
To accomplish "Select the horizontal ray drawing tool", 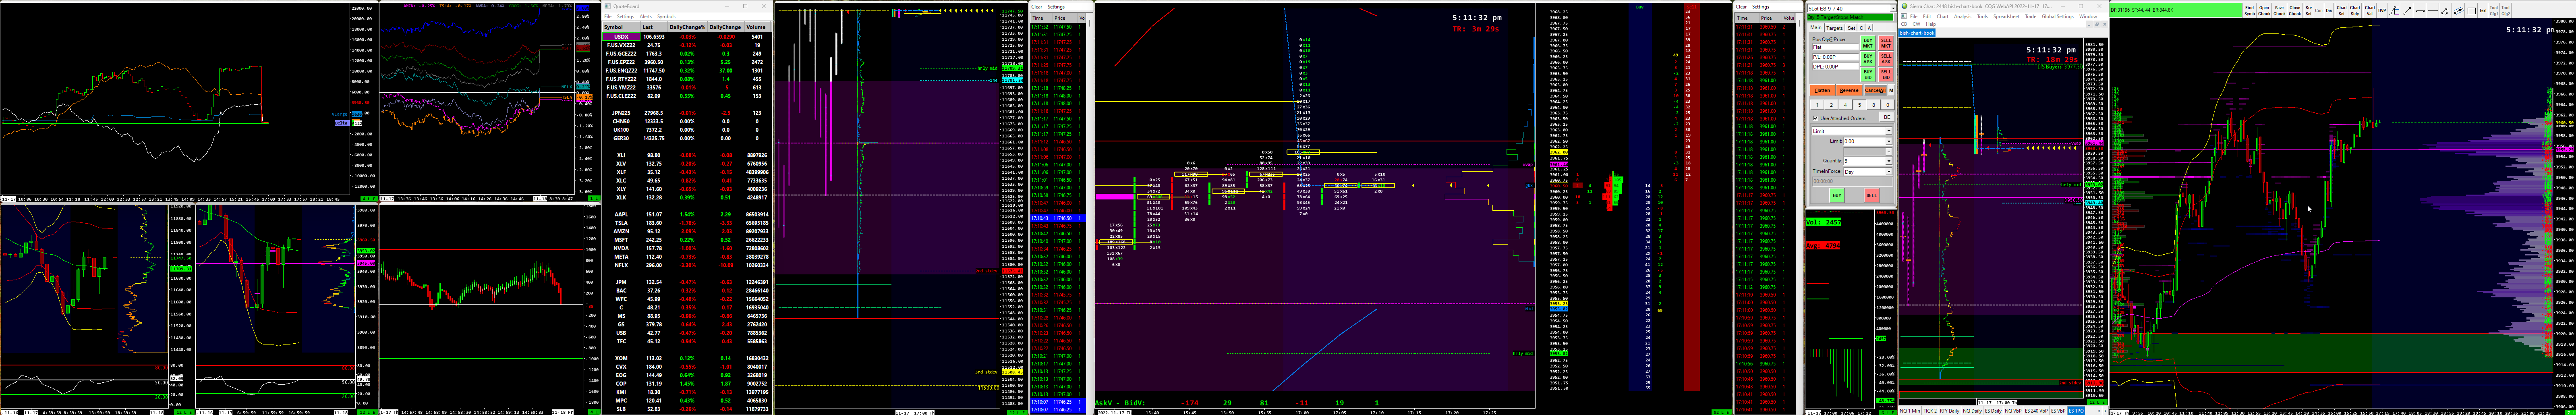I will (x=2420, y=11).
